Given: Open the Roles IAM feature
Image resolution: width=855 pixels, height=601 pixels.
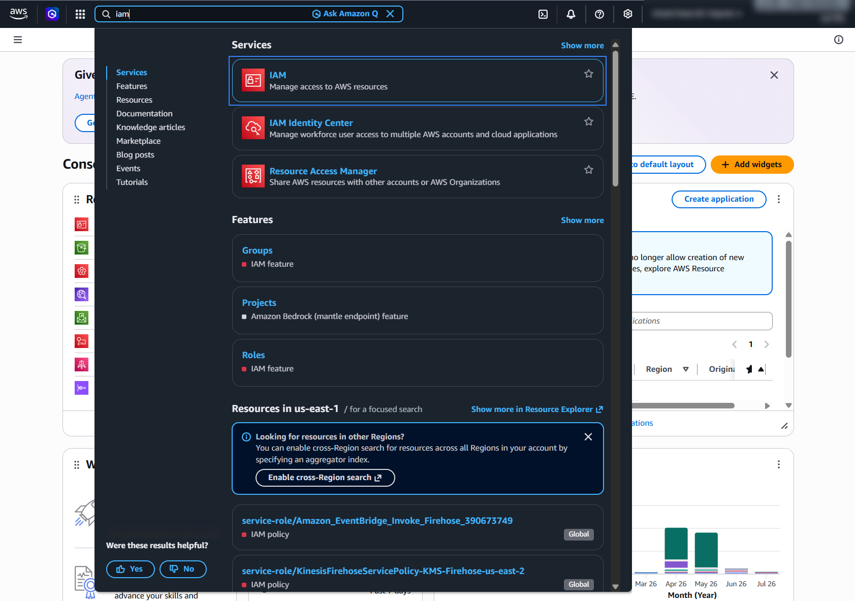Looking at the screenshot, I should 254,355.
